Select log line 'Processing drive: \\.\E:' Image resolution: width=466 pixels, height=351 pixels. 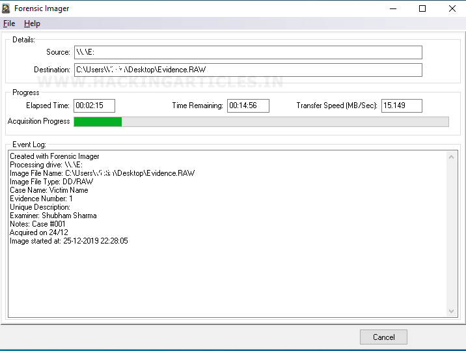point(46,165)
